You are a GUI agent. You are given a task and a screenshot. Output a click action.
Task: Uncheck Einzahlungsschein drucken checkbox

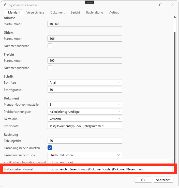[50, 148]
